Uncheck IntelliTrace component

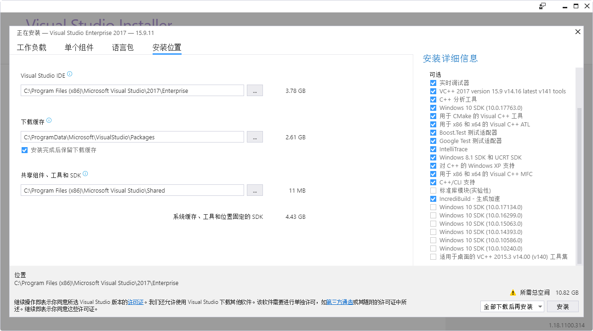click(x=433, y=149)
